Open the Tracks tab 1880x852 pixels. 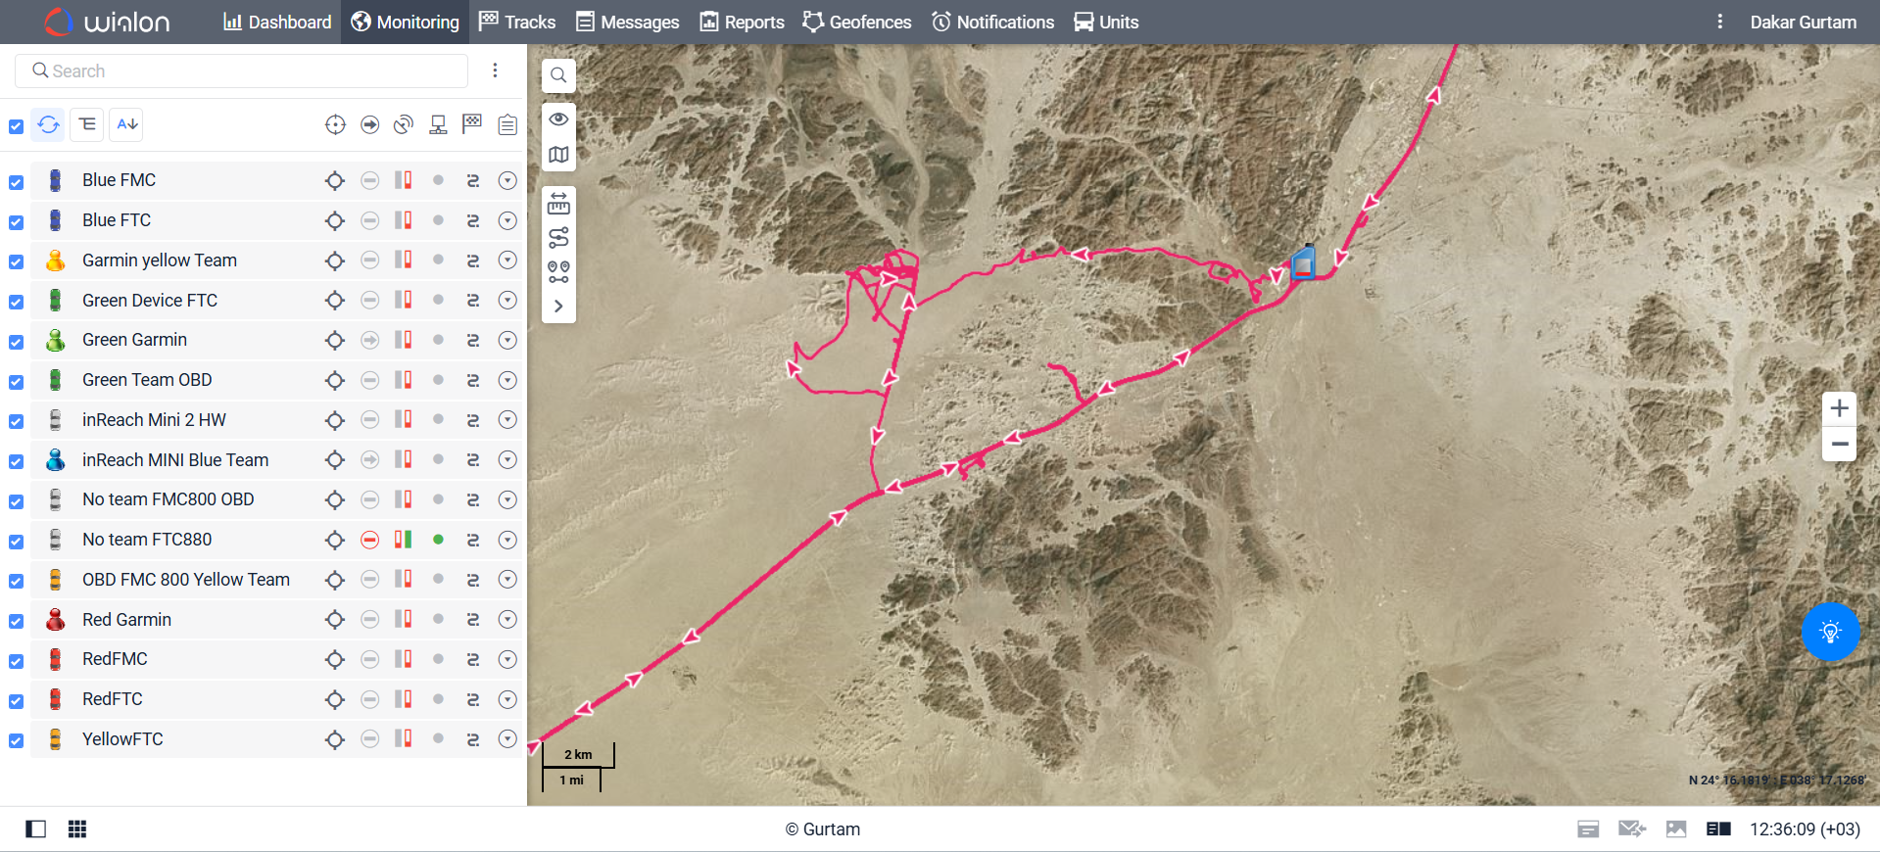click(517, 22)
